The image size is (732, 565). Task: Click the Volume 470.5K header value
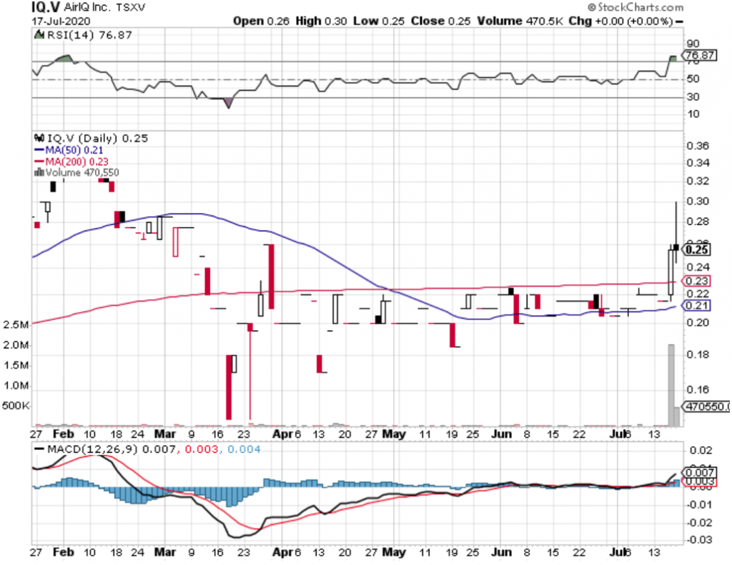pyautogui.click(x=520, y=21)
